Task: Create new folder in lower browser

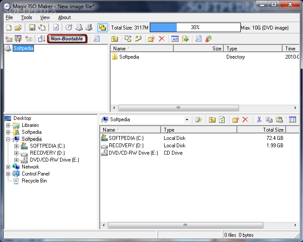Action: 236,120
